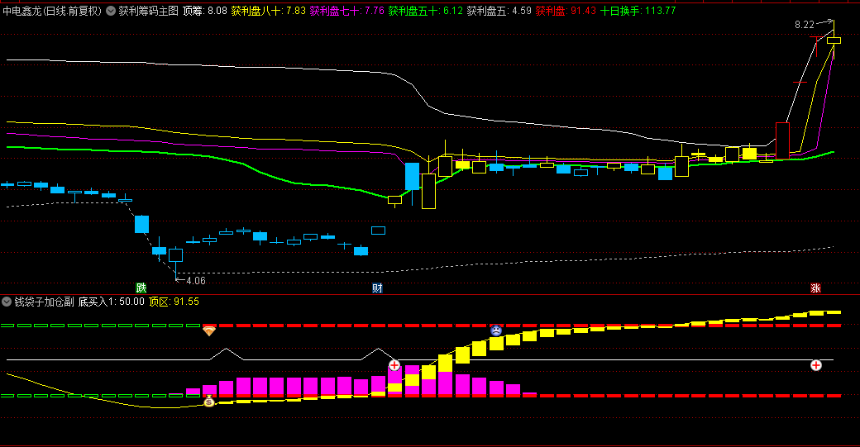Click the 顶区: 91.55 value

click(x=174, y=302)
